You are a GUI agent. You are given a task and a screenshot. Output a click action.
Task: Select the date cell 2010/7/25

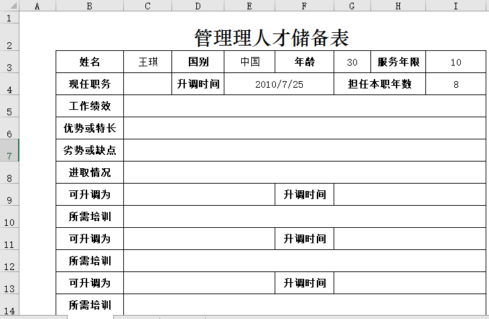tap(279, 84)
